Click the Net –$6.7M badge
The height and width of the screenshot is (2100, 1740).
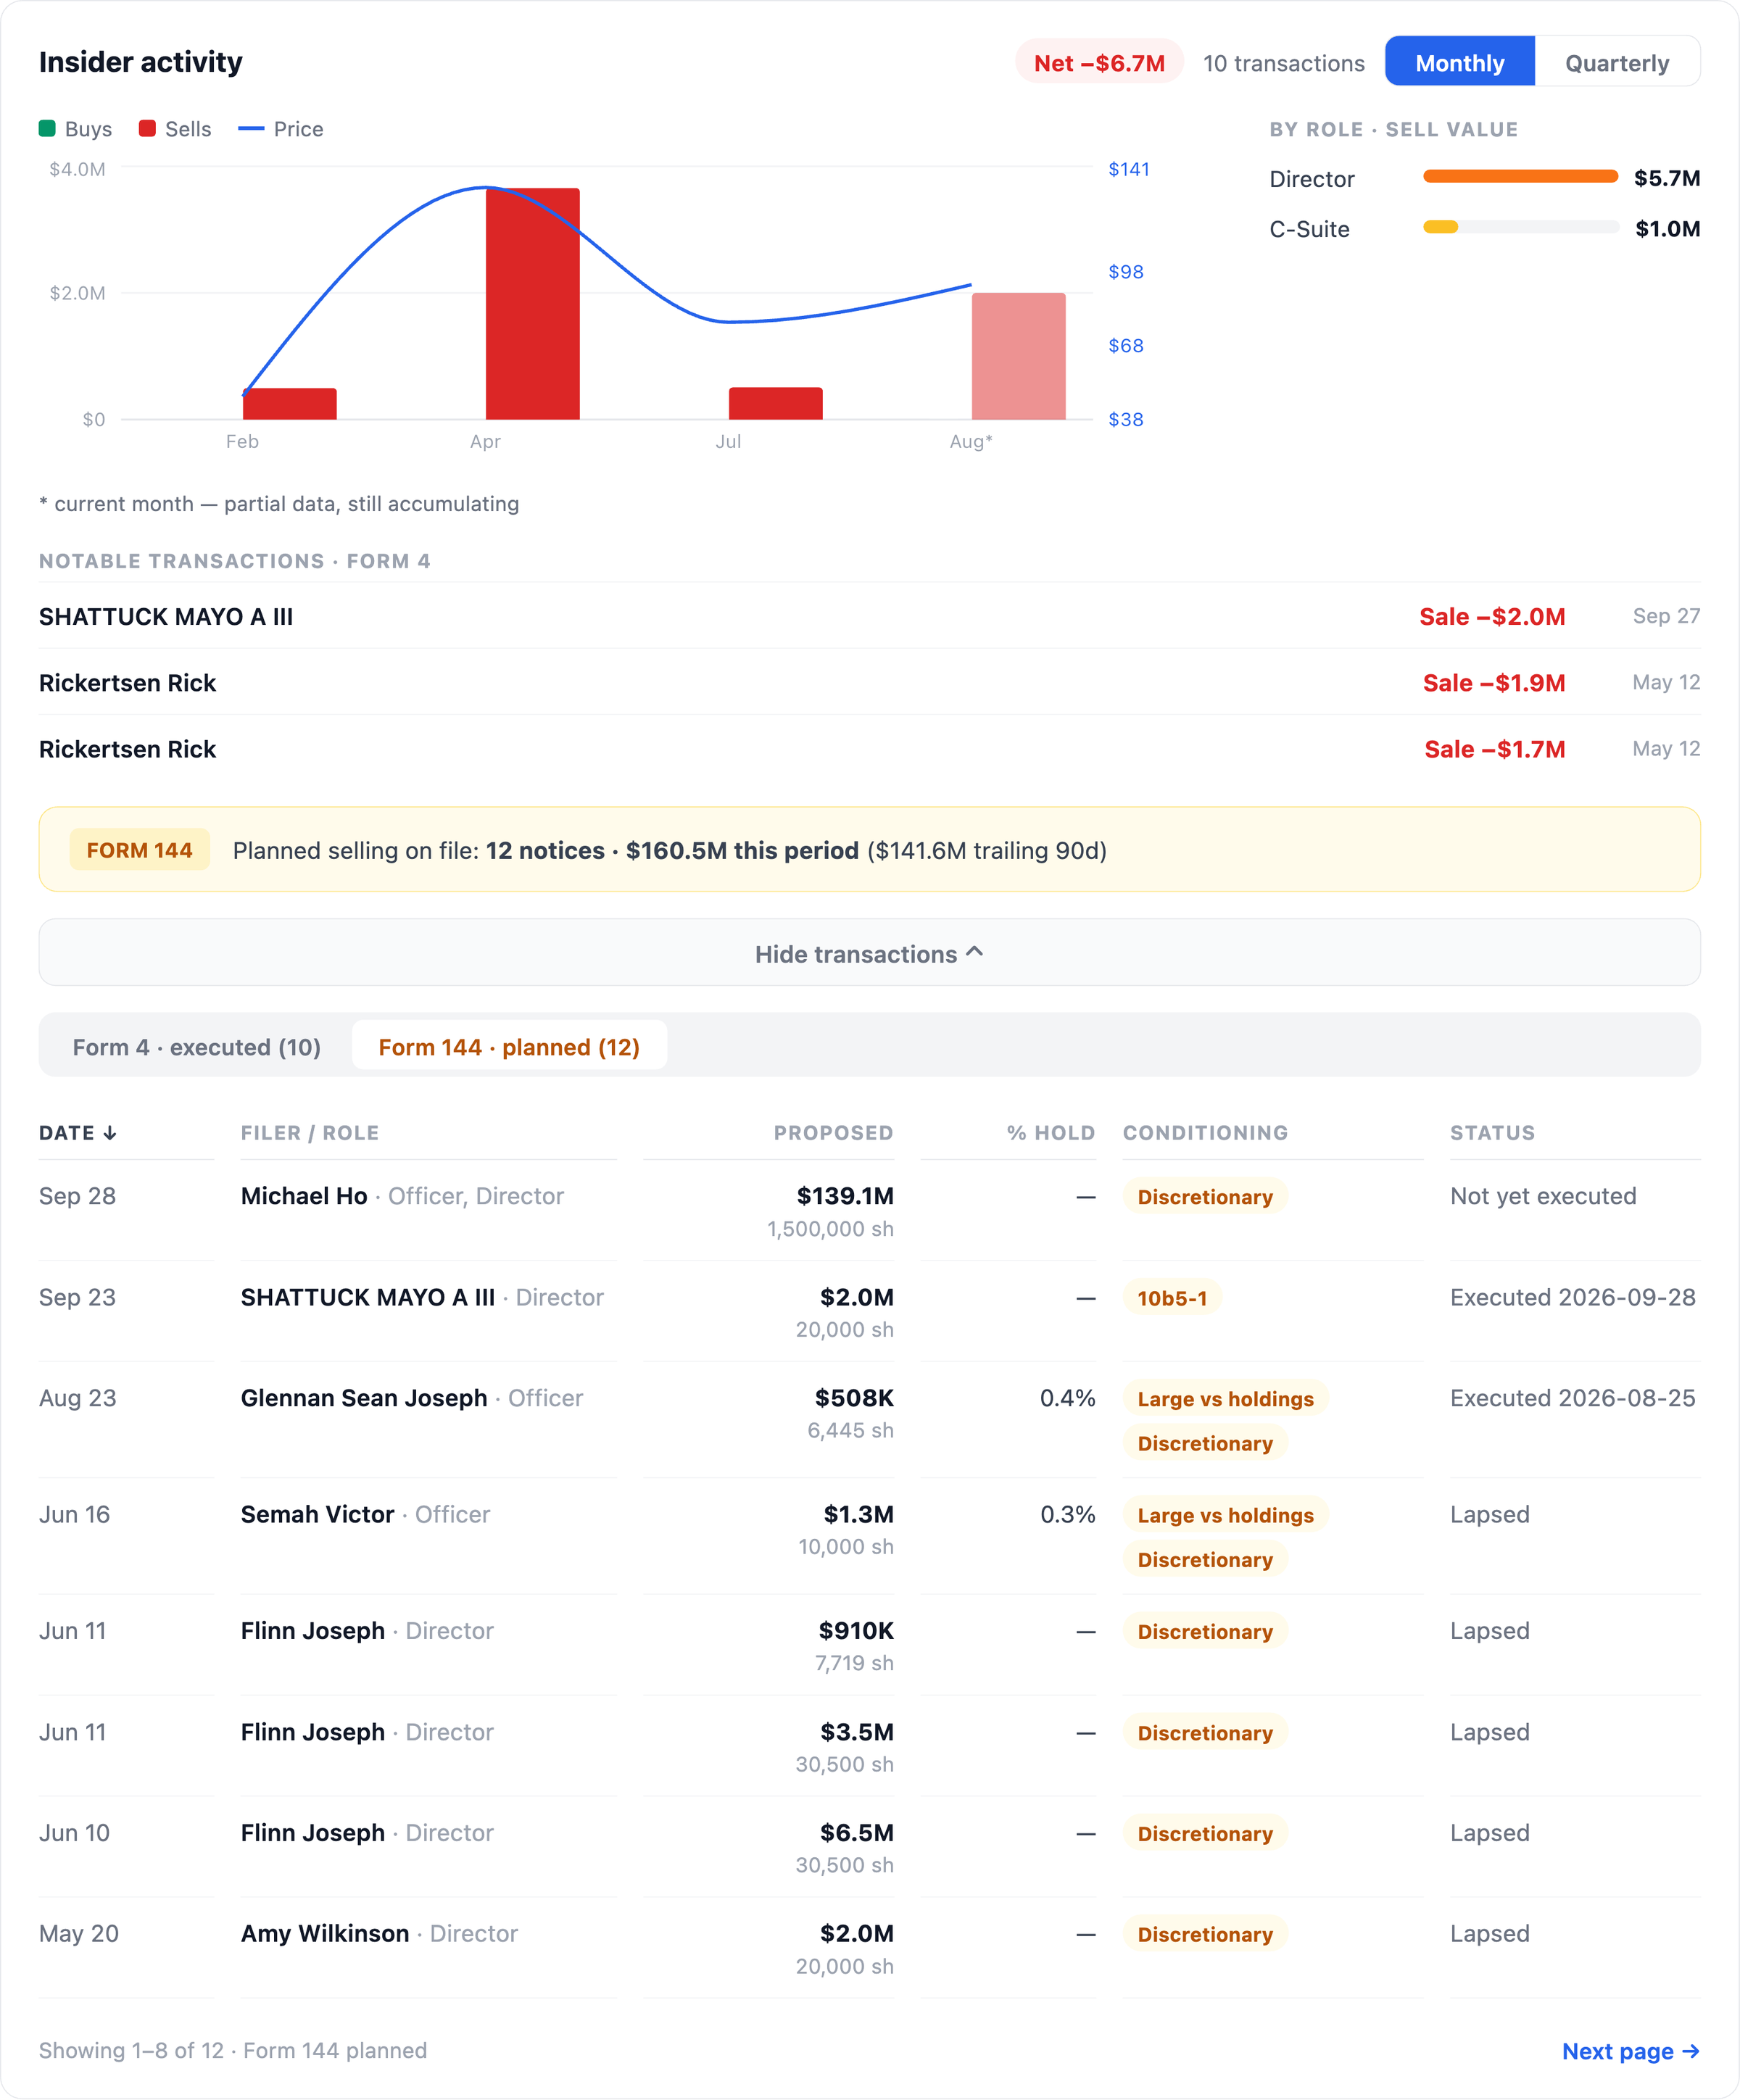click(1099, 62)
